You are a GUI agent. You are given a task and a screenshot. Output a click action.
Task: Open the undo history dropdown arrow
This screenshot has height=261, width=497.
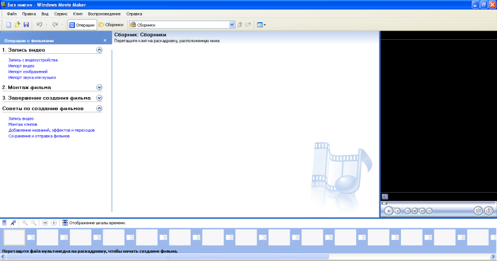46,25
